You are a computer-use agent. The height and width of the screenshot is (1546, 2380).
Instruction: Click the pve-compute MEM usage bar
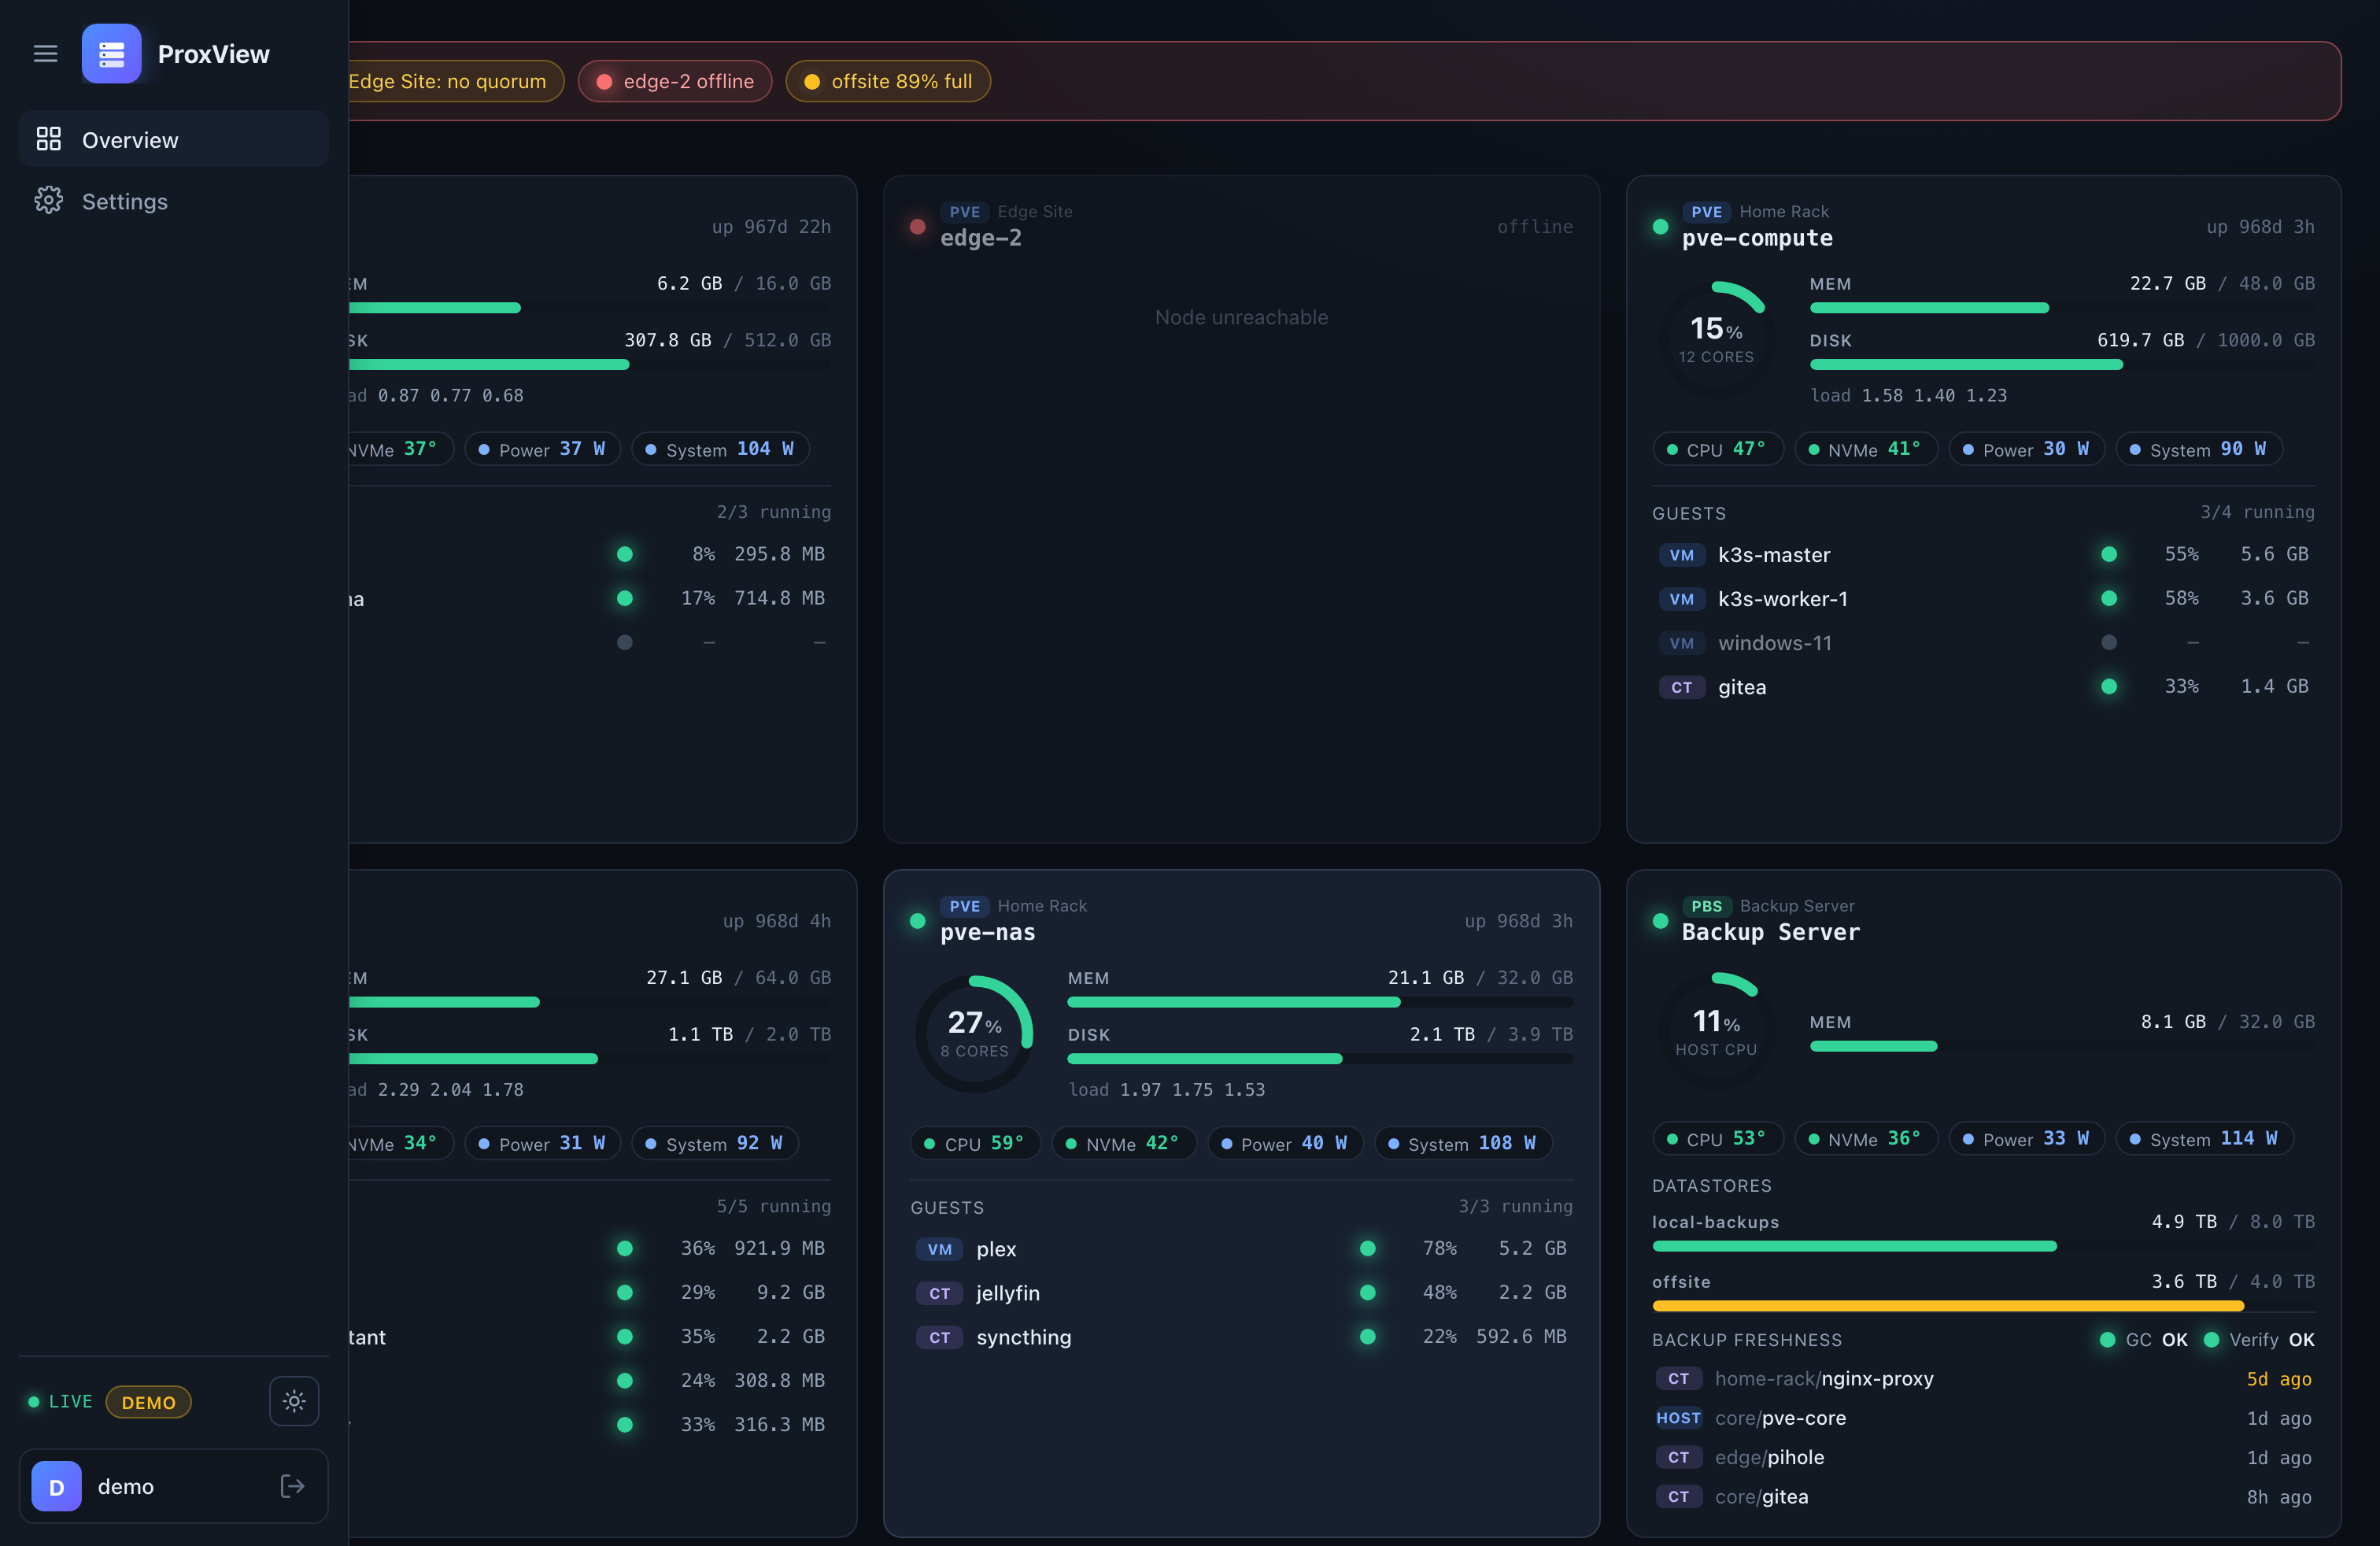pos(2062,308)
